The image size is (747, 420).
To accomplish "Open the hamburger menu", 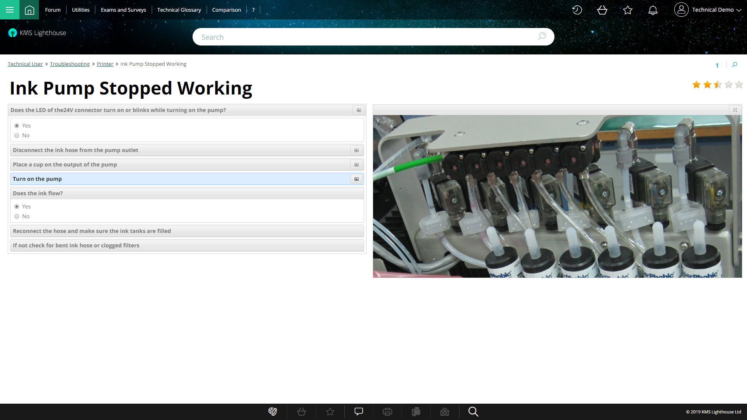I will [x=10, y=10].
